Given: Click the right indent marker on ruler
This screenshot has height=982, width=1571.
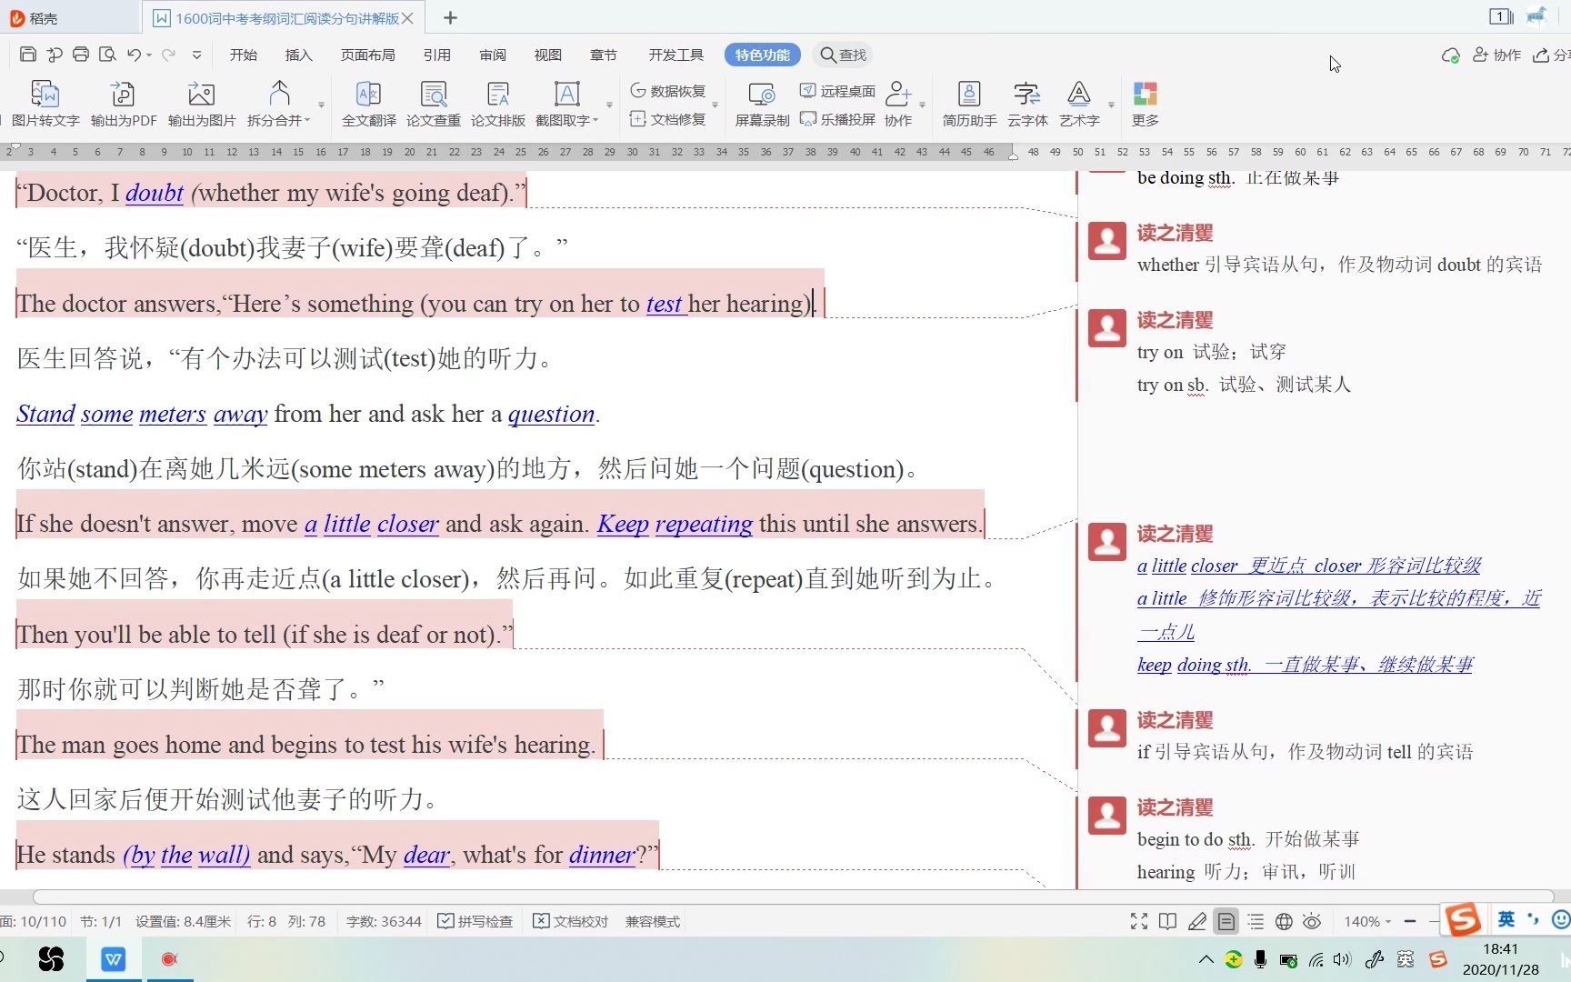Looking at the screenshot, I should click(1012, 155).
